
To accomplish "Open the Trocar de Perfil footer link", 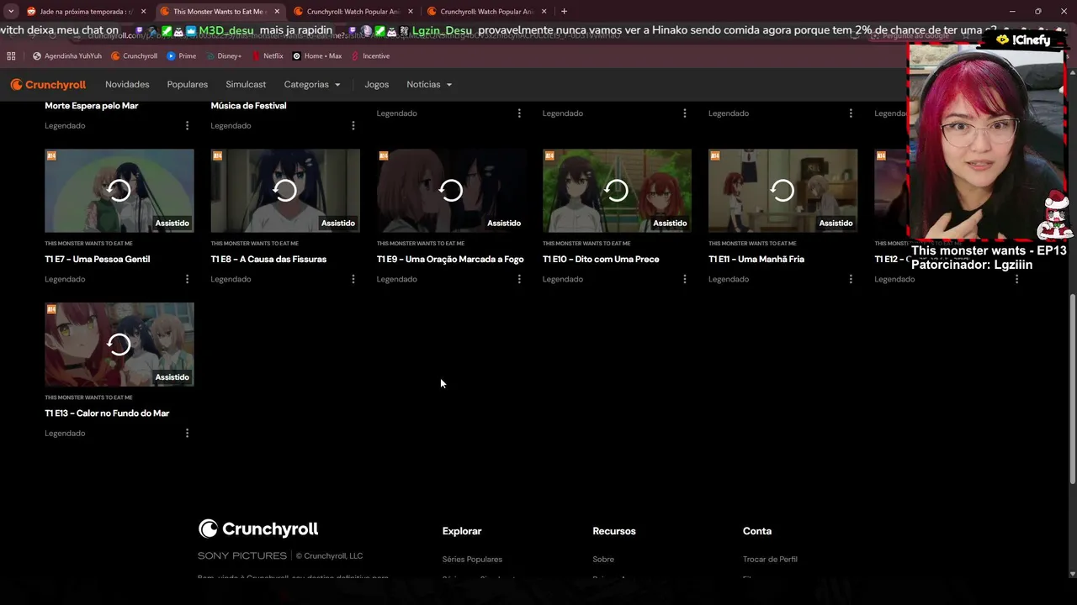I will 770,560.
